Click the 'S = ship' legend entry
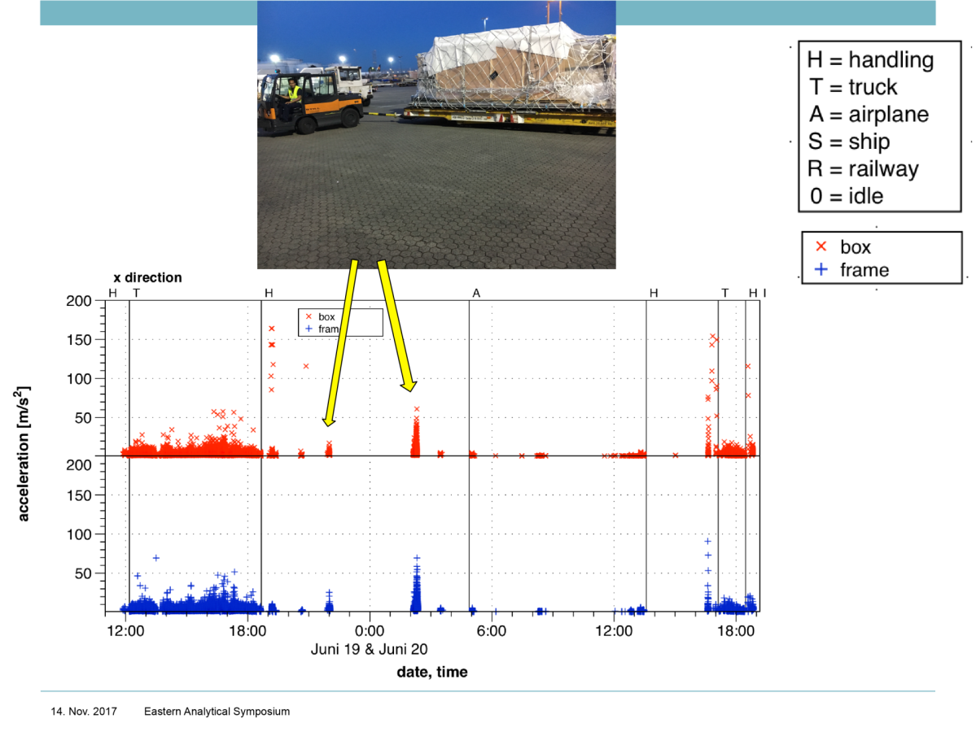 point(849,142)
